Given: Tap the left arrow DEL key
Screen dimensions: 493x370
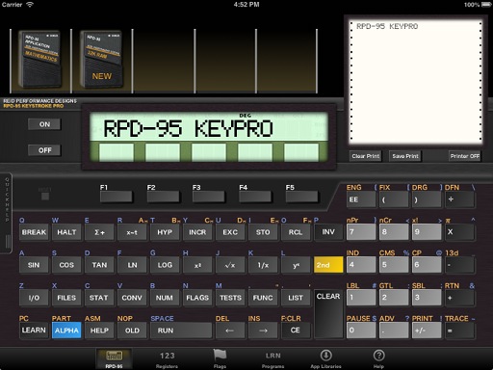Looking at the screenshot, I should point(229,330).
